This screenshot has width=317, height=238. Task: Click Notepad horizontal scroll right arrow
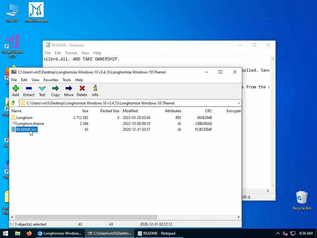pyautogui.click(x=268, y=191)
